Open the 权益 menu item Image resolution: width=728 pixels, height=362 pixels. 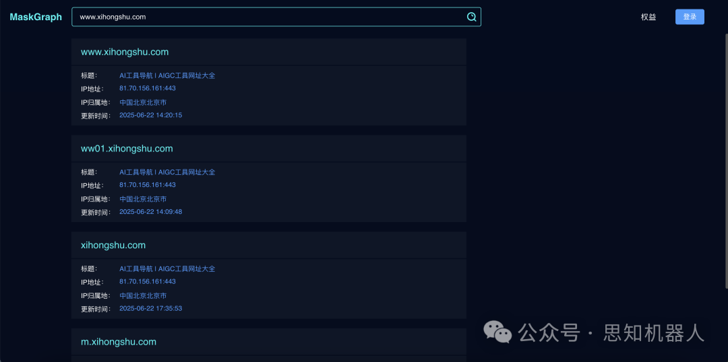[648, 17]
